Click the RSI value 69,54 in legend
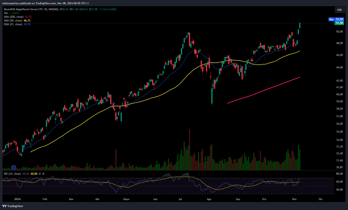The image size is (348, 210). (26, 174)
